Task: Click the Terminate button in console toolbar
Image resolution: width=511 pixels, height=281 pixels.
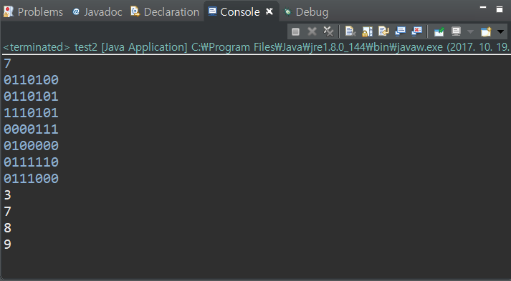Action: [295, 31]
